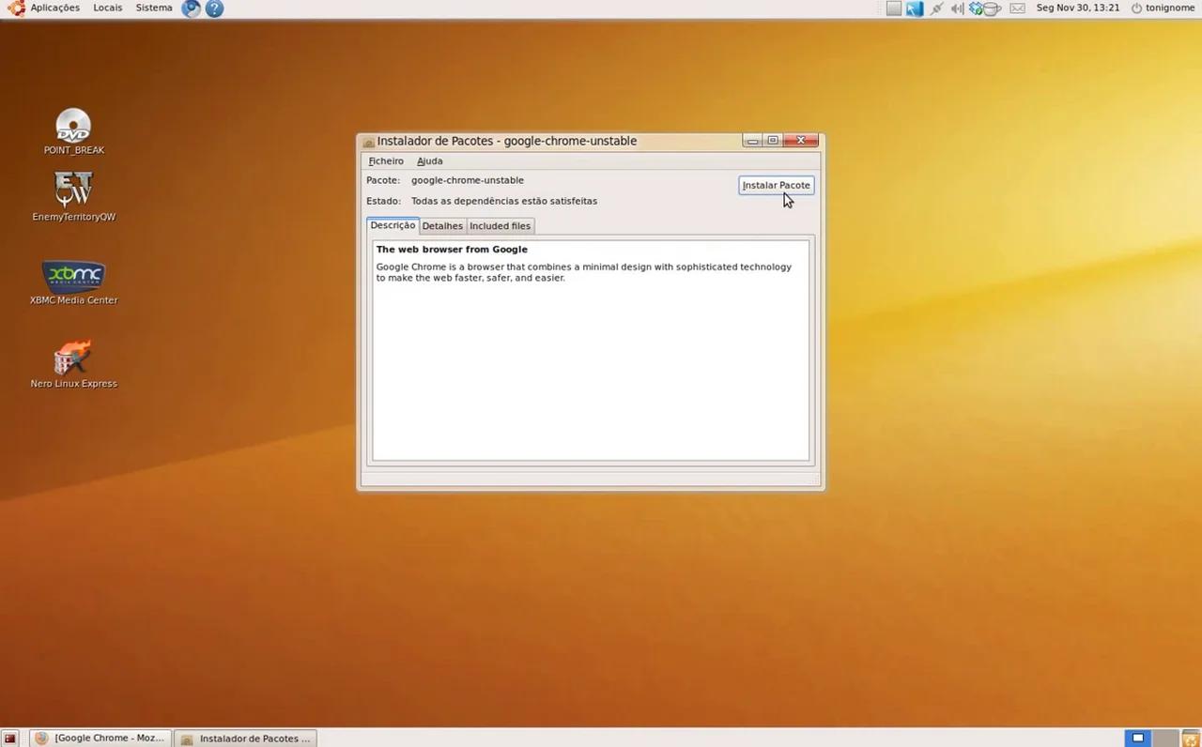The width and height of the screenshot is (1202, 747).
Task: Open the trash icon in the bottom-right corner
Action: 1190,738
